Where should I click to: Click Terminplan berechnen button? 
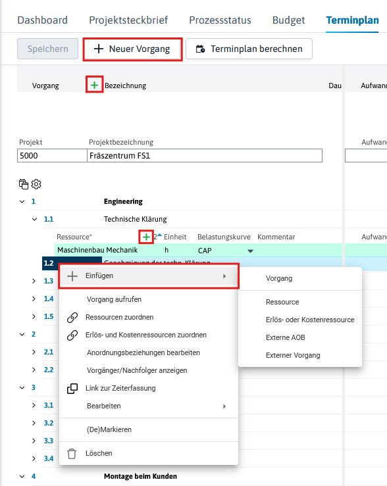249,49
